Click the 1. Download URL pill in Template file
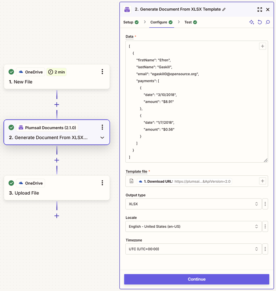The height and width of the screenshot is (291, 276). tap(184, 181)
